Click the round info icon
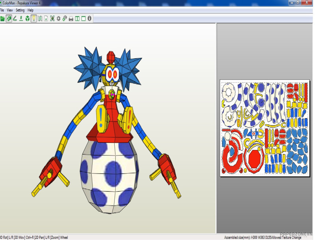The height and width of the screenshot is (240, 315). coord(90,18)
